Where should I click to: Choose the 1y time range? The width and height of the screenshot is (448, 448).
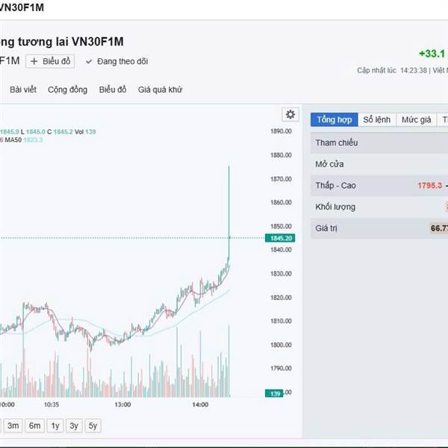click(x=55, y=426)
